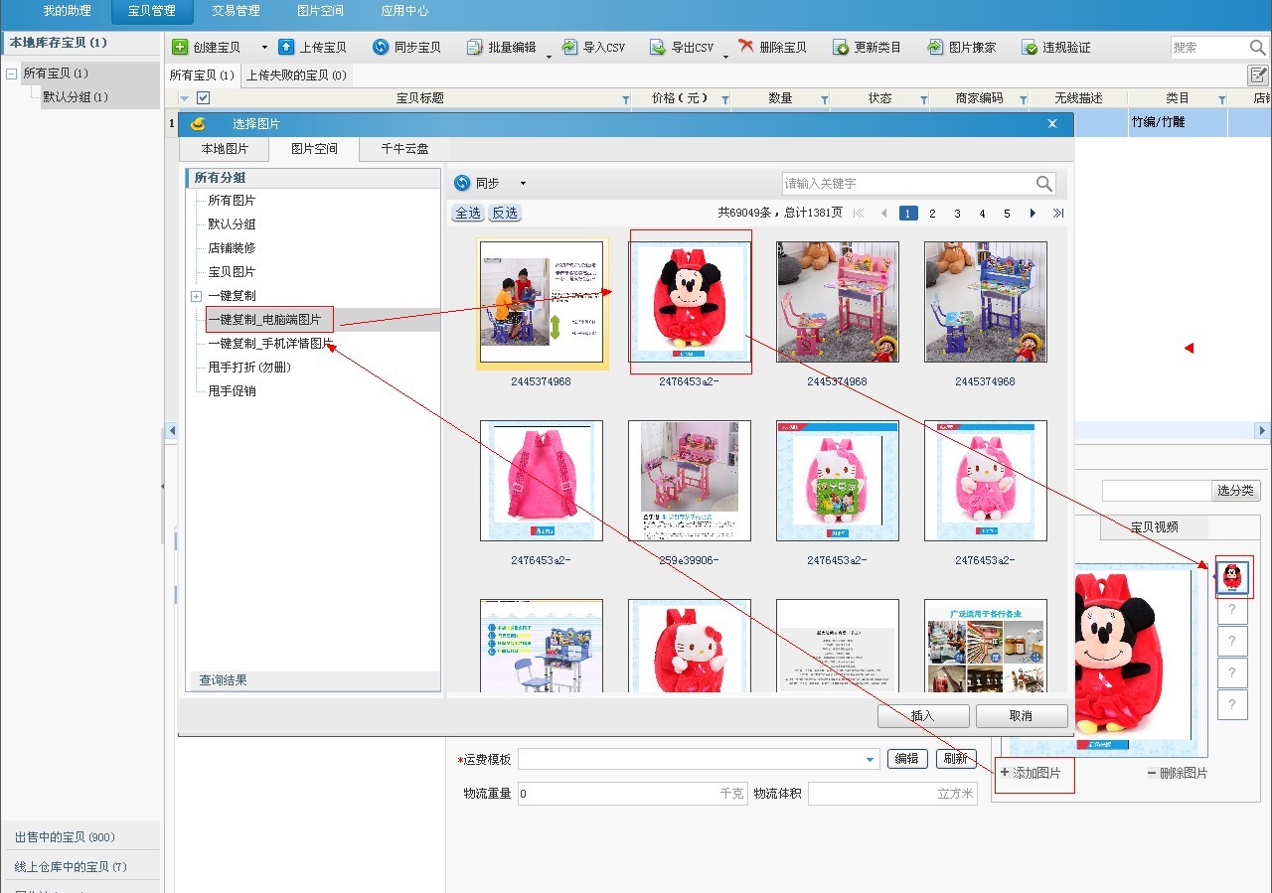Open 批量编辑 batch edit tool
The height and width of the screenshot is (893, 1272).
point(501,47)
